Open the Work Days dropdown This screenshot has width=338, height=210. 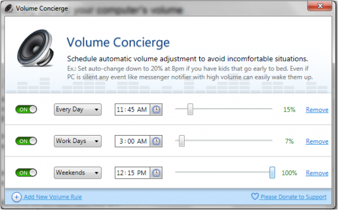[x=78, y=141]
